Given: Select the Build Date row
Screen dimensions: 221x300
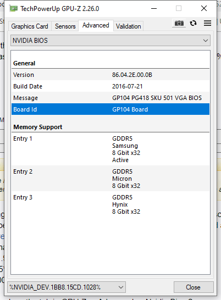Looking at the screenshot, I should point(110,86).
